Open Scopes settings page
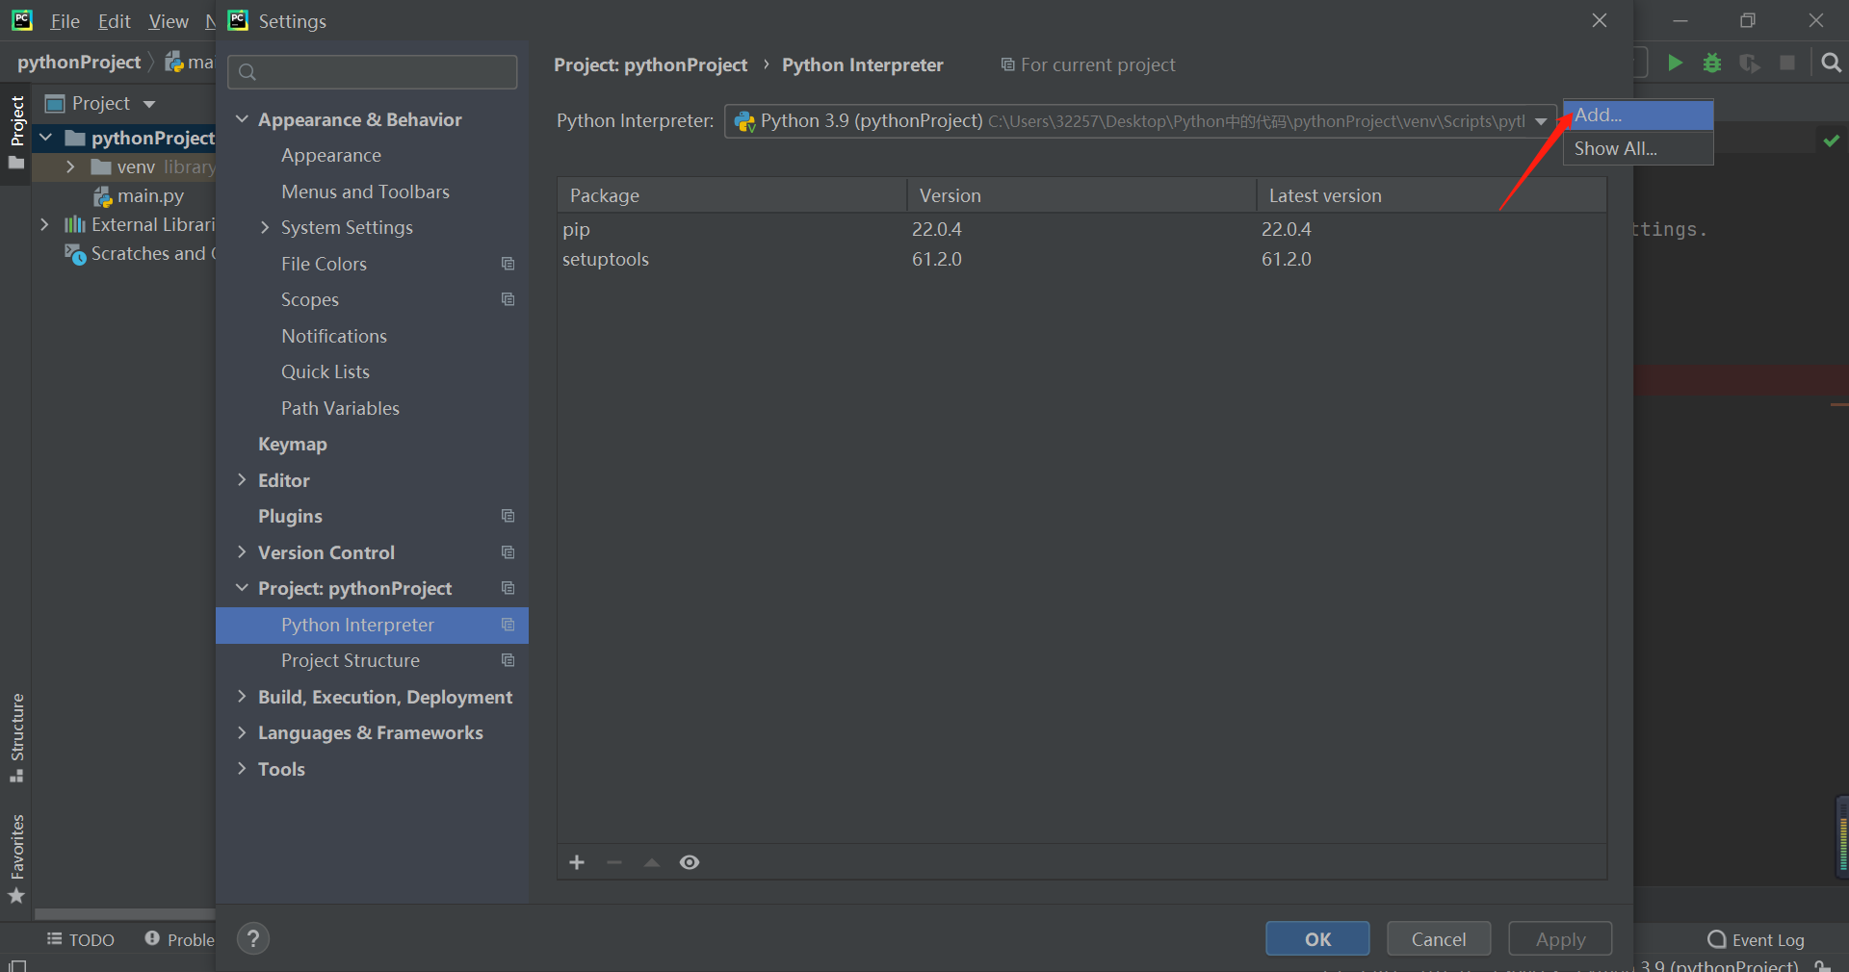 pyautogui.click(x=310, y=300)
